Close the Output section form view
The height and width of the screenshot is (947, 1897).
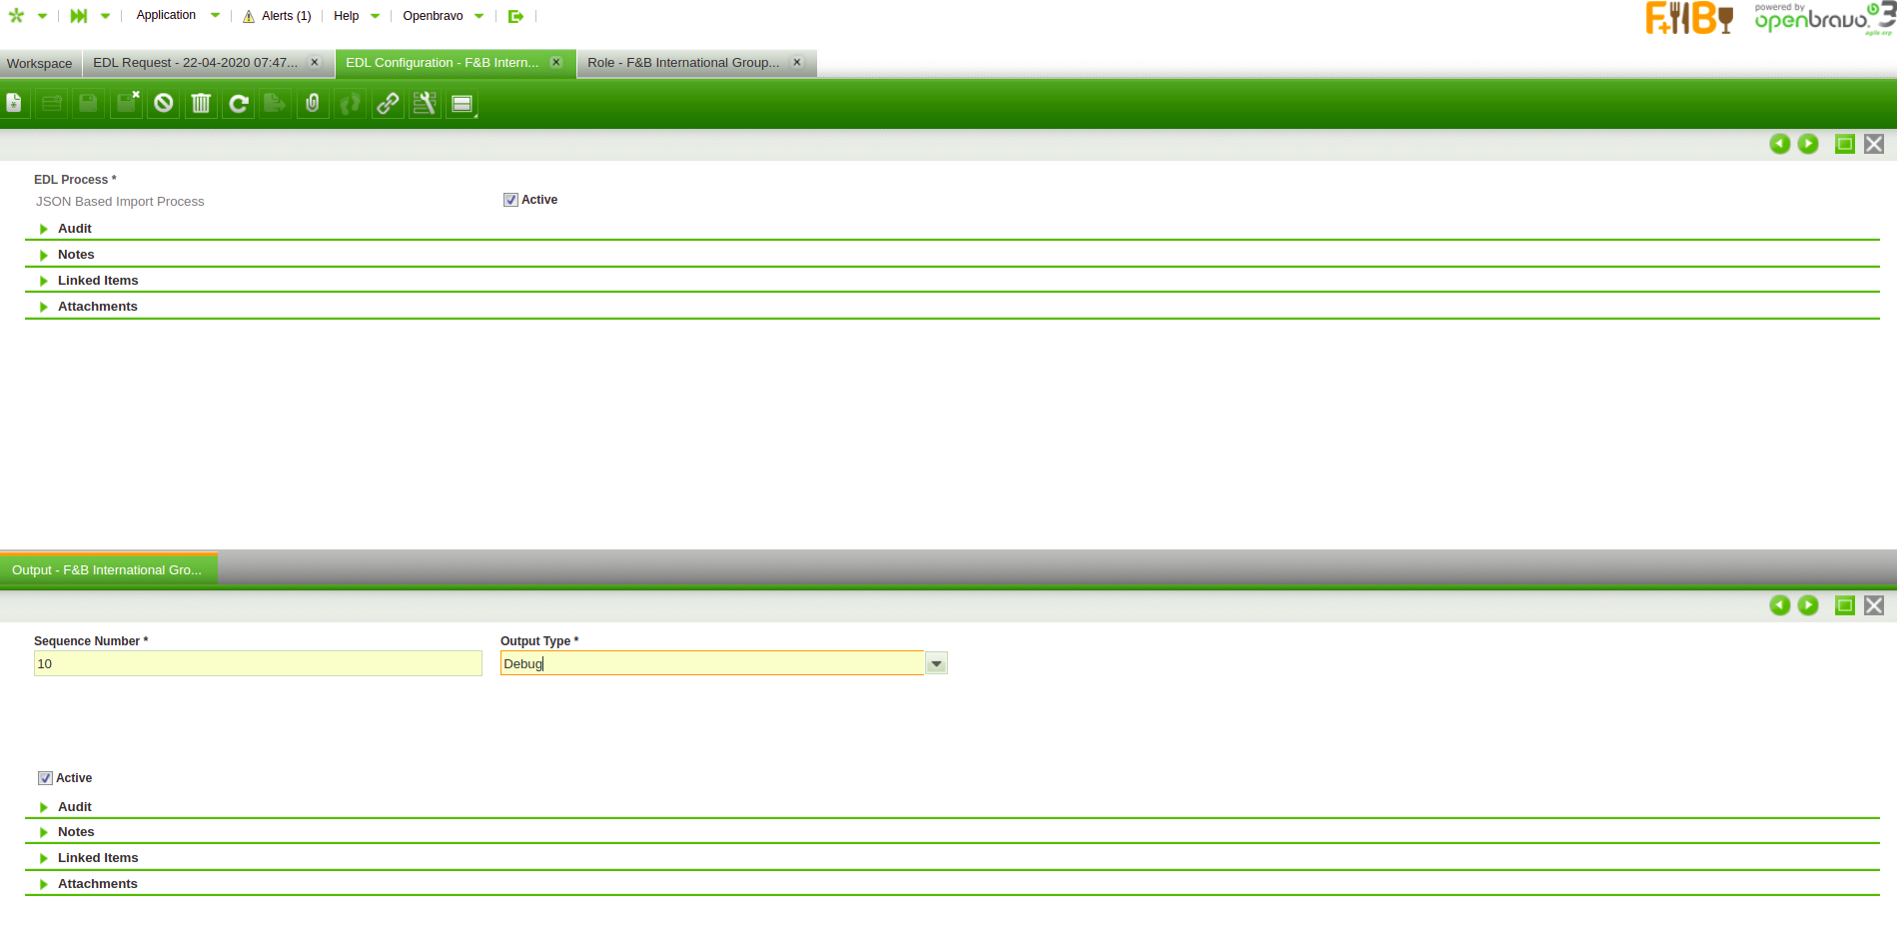1874,605
